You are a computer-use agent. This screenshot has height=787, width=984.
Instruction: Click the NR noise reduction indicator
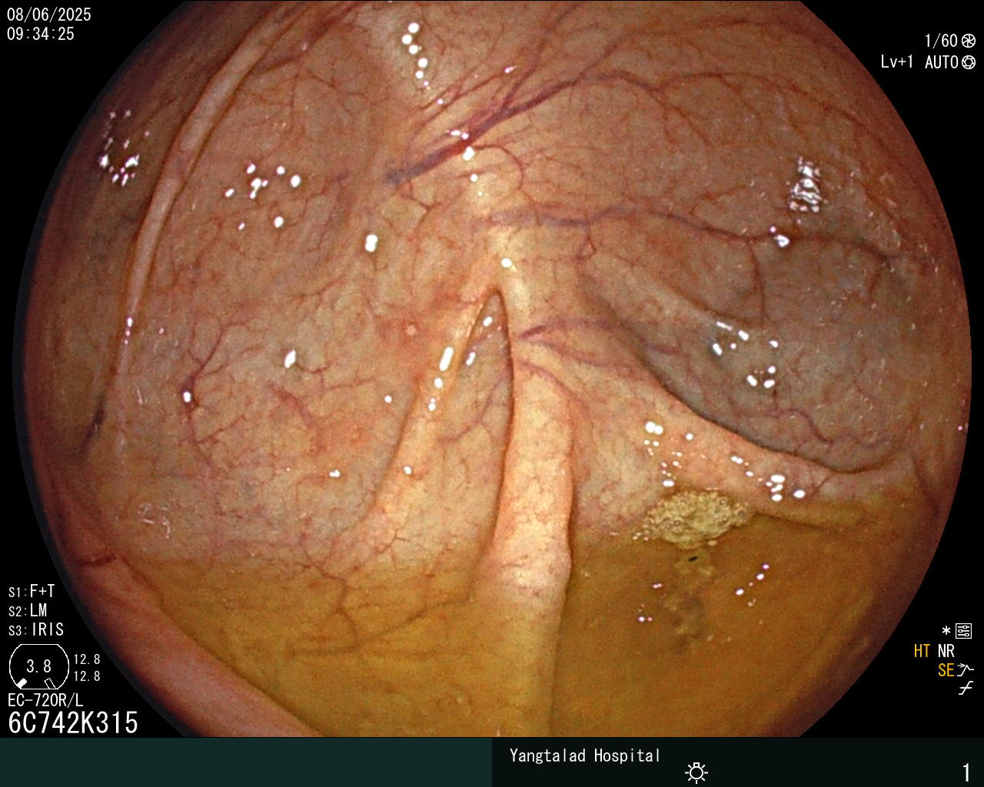(x=946, y=651)
